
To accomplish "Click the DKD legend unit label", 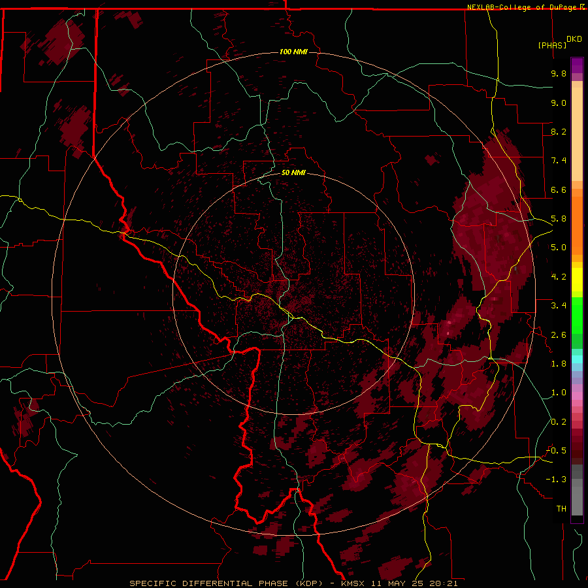I will coord(574,39).
